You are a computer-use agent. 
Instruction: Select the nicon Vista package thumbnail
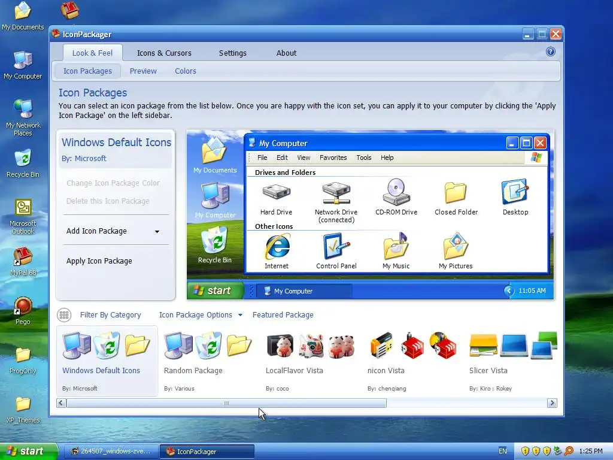(x=413, y=361)
